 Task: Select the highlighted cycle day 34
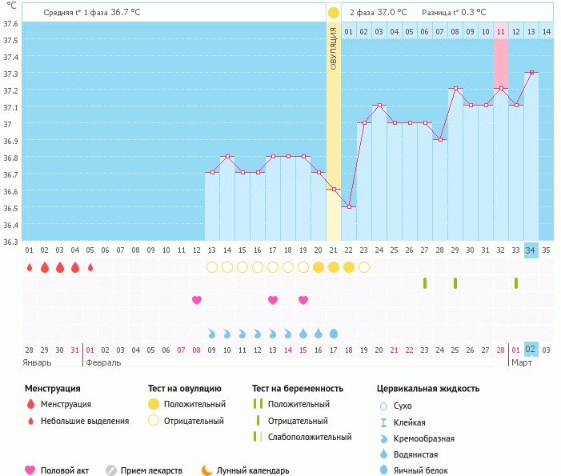click(531, 249)
